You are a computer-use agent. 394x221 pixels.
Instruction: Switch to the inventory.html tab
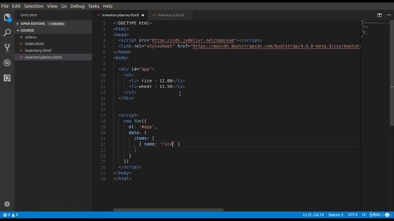pos(171,15)
